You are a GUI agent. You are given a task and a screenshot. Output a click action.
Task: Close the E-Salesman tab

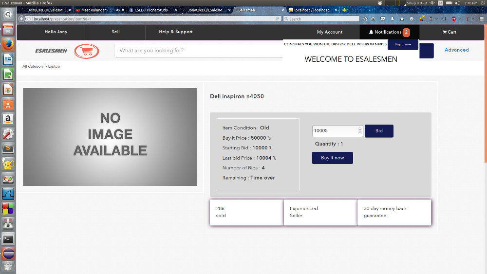point(282,10)
